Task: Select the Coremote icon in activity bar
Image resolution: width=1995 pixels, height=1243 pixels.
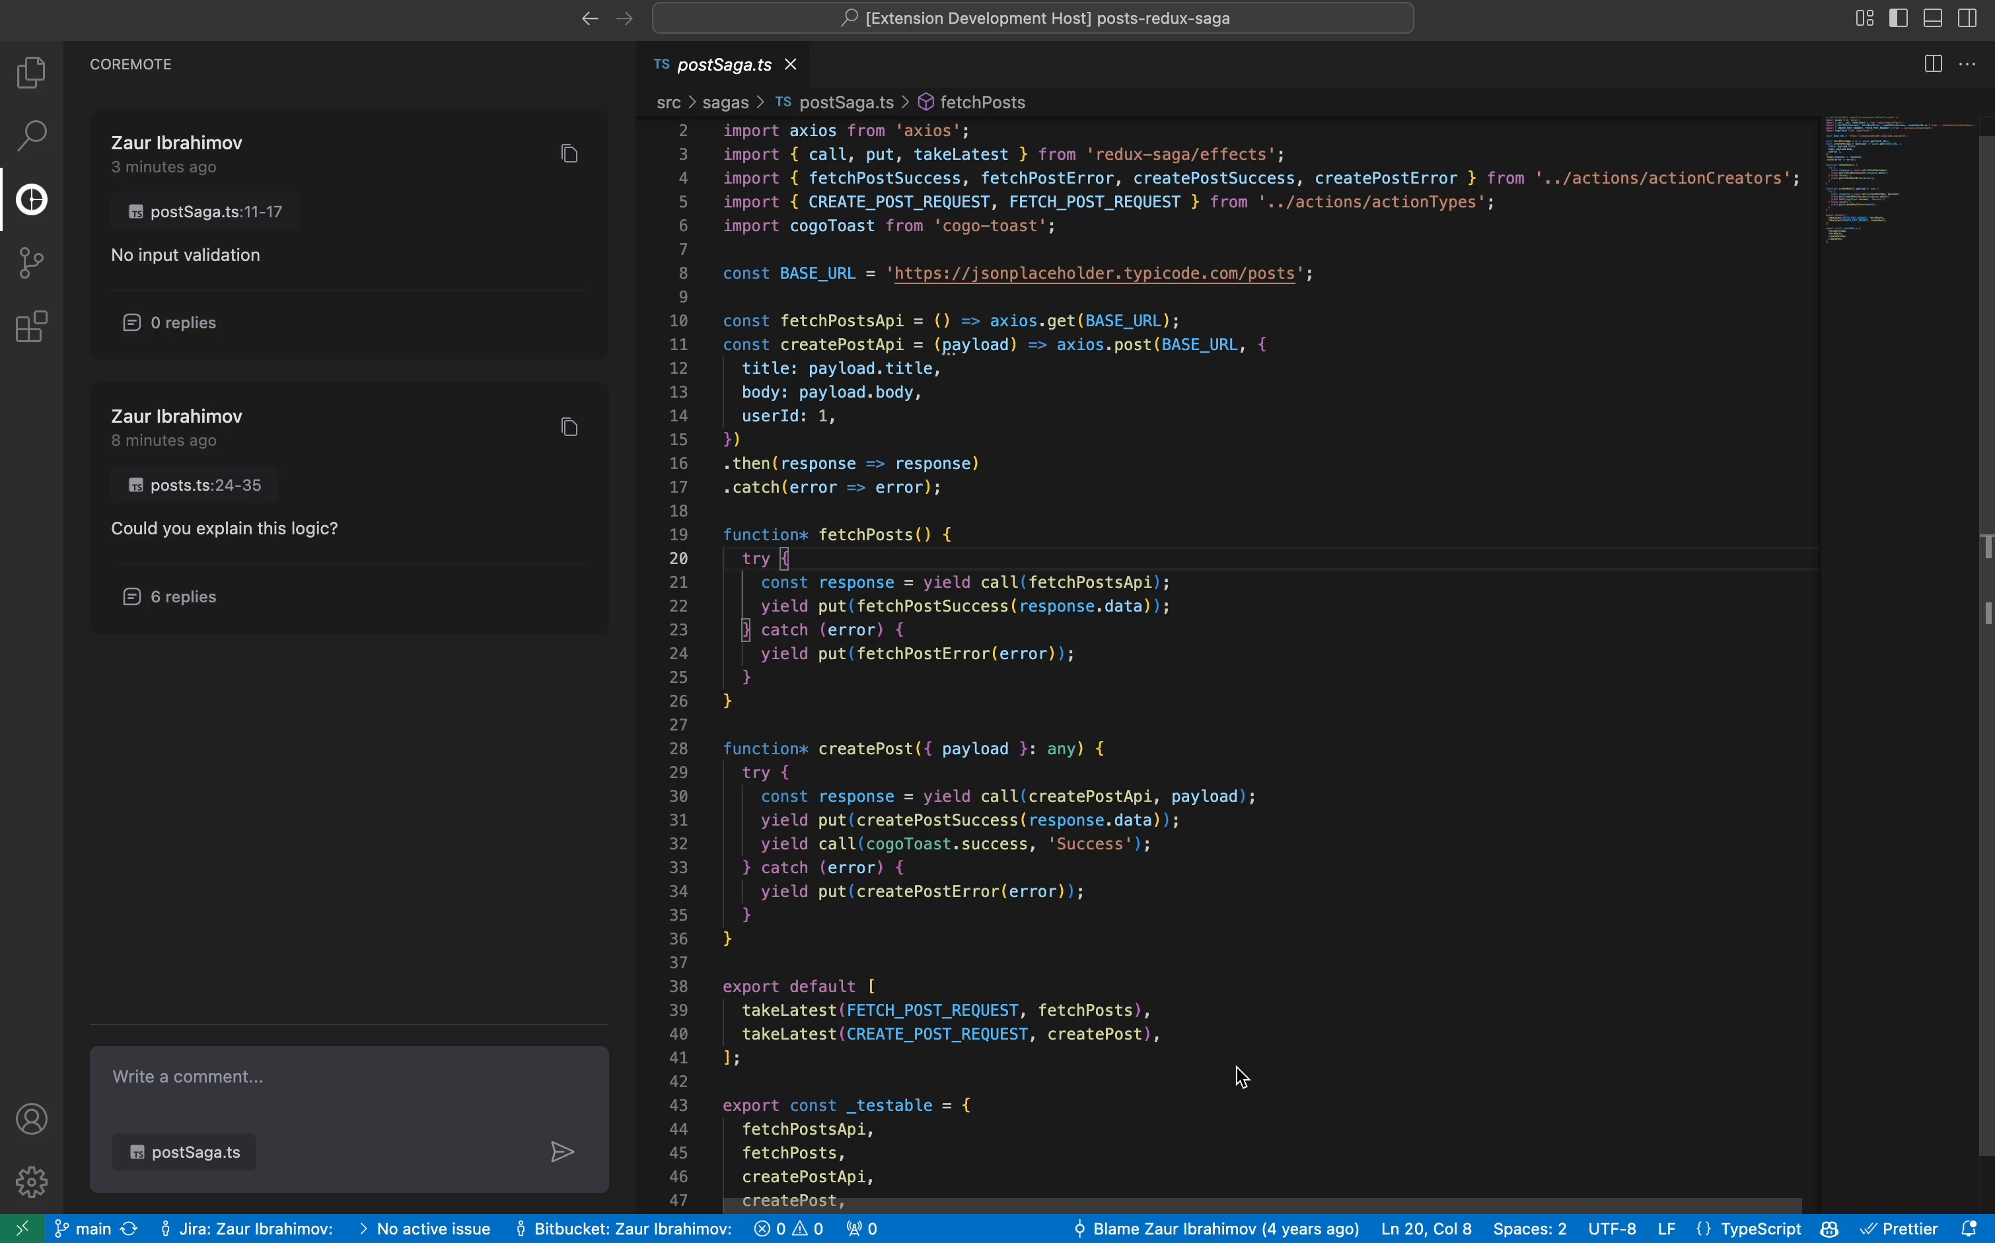Action: tap(31, 199)
